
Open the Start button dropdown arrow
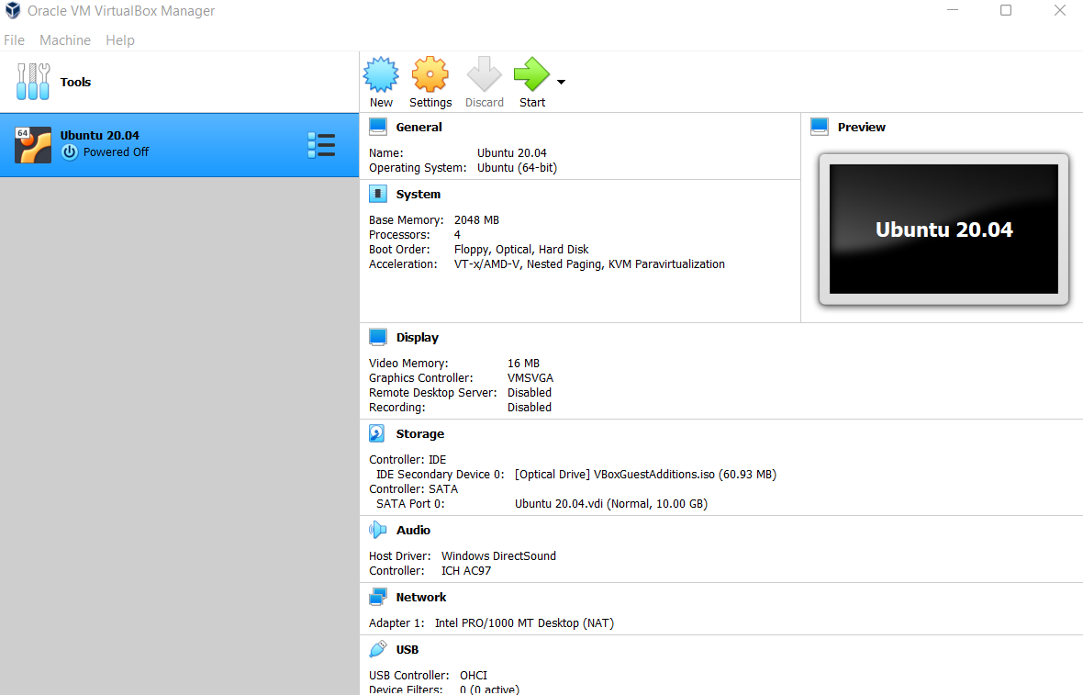[560, 82]
